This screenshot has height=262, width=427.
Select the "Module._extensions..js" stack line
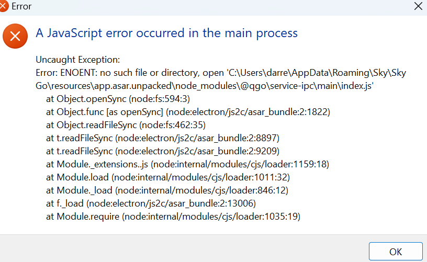[188, 164]
